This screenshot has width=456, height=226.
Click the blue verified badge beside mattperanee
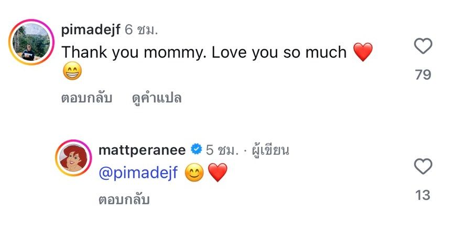[x=196, y=150]
